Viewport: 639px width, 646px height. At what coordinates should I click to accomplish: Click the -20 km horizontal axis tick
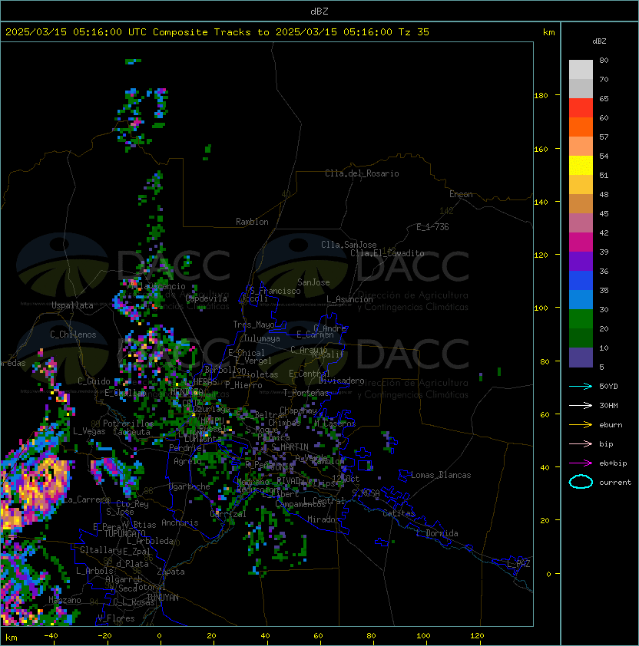(104, 636)
